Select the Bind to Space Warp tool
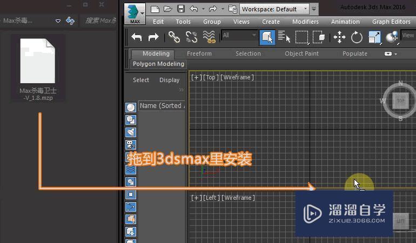The width and height of the screenshot is (416, 243). 209,37
